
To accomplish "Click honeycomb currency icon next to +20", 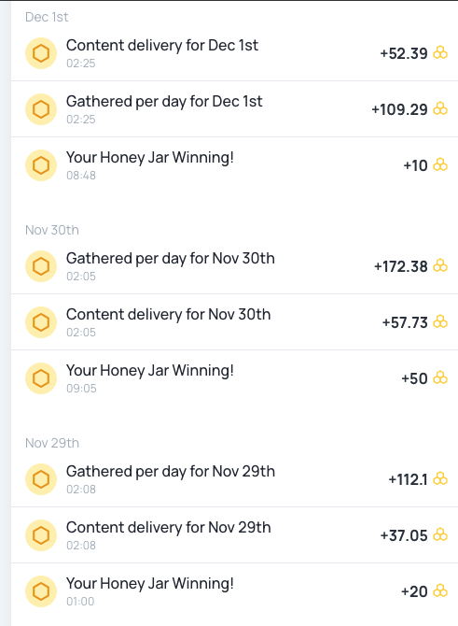I will point(440,590).
